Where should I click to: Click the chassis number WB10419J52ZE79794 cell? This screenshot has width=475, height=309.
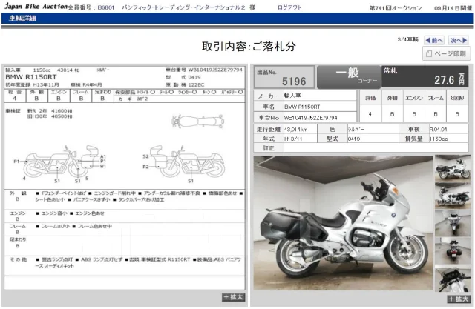(320, 118)
